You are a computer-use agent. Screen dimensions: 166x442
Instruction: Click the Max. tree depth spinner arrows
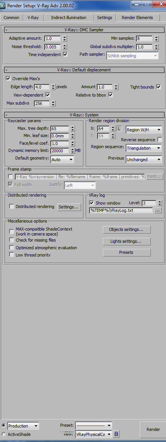[73, 129]
